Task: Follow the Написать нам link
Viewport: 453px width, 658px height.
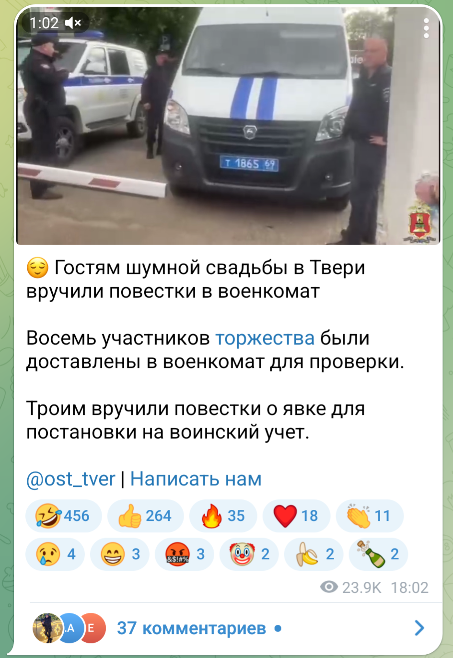Action: (x=196, y=479)
